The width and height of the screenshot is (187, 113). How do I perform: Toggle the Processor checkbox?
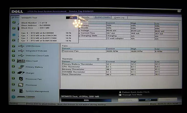point(14,84)
